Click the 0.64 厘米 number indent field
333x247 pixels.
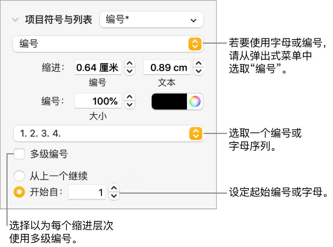click(98, 68)
